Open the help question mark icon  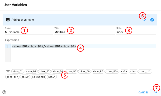click(x=4, y=92)
